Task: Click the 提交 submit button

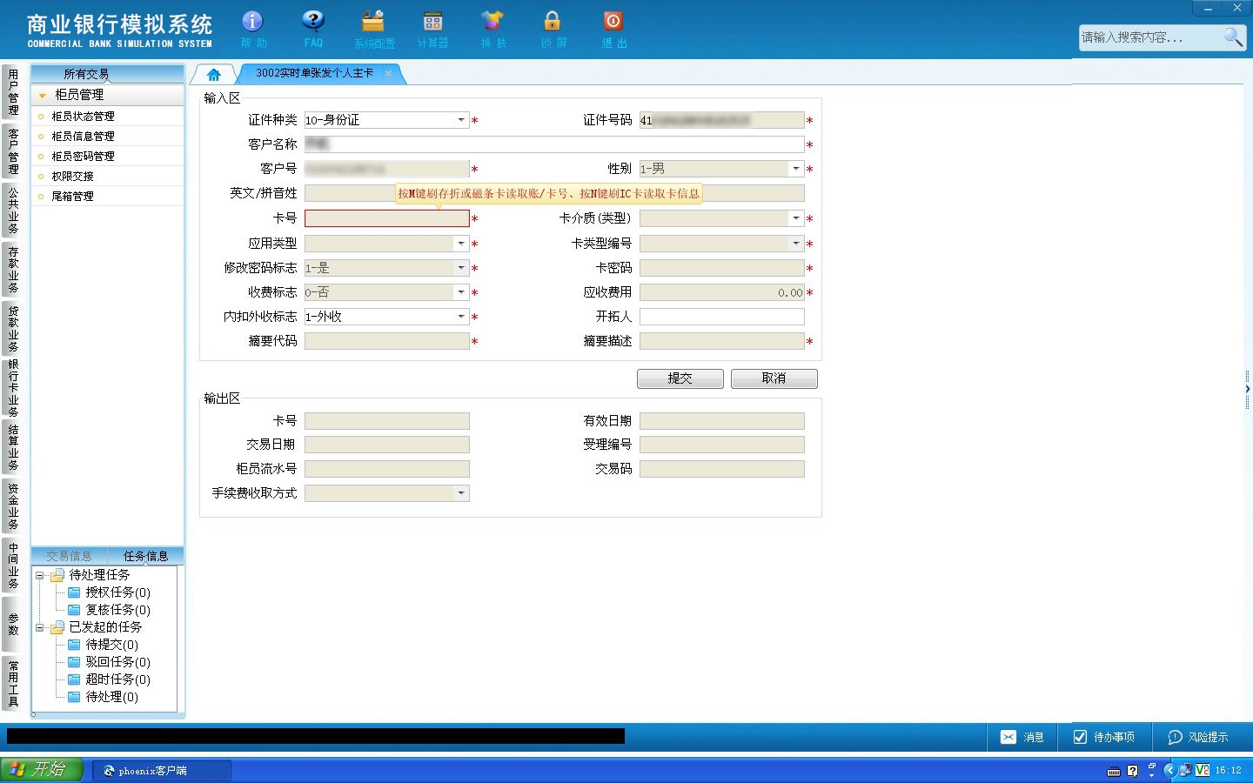Action: click(x=680, y=378)
